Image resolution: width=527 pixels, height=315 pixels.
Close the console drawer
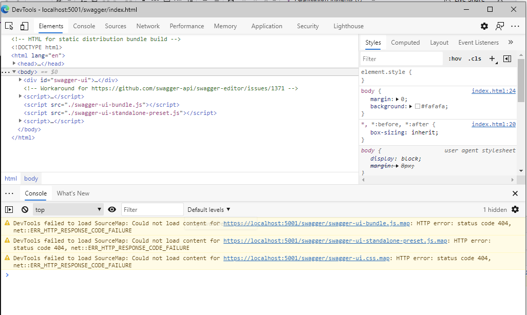(515, 193)
